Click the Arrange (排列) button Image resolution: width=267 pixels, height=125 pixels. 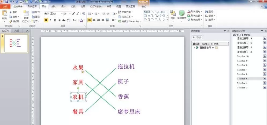click(x=173, y=15)
